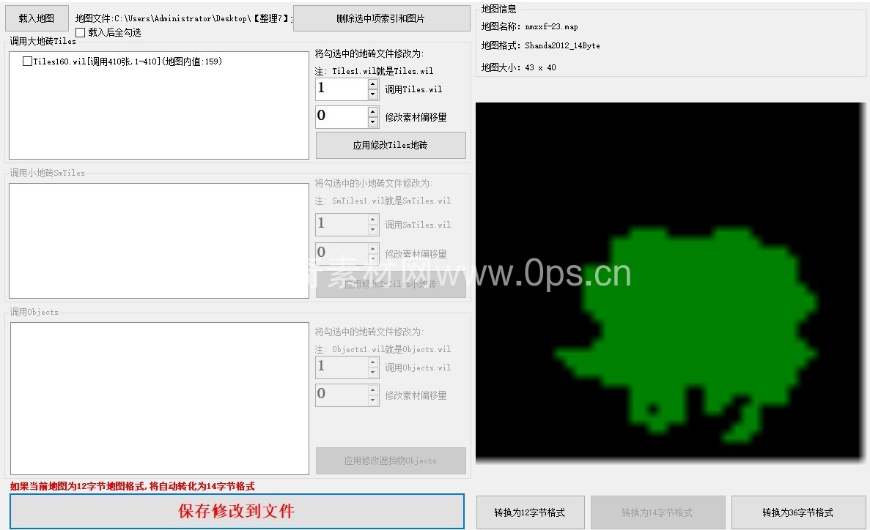The height and width of the screenshot is (530, 870).
Task: Focus the Tiles 修改素材偏移量 number field
Action: coord(341,117)
